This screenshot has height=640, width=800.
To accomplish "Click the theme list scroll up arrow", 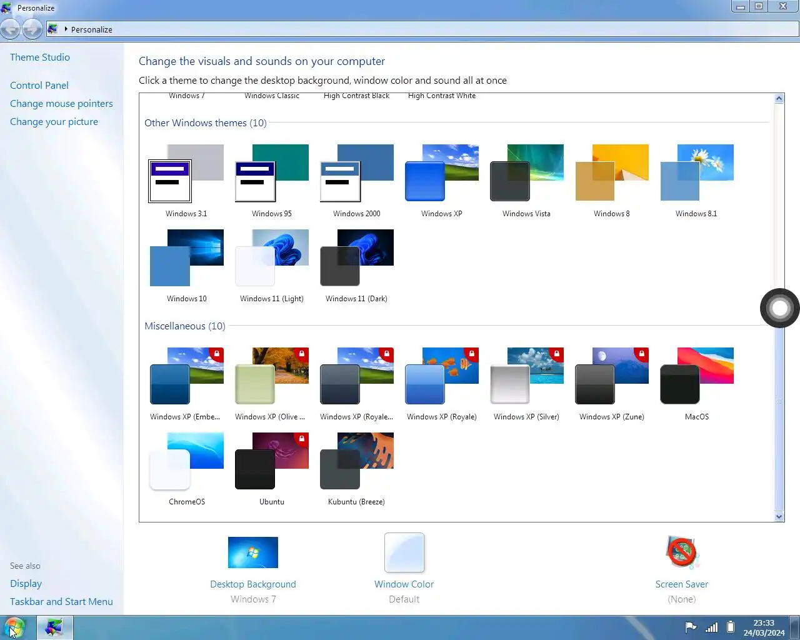I will 779,98.
